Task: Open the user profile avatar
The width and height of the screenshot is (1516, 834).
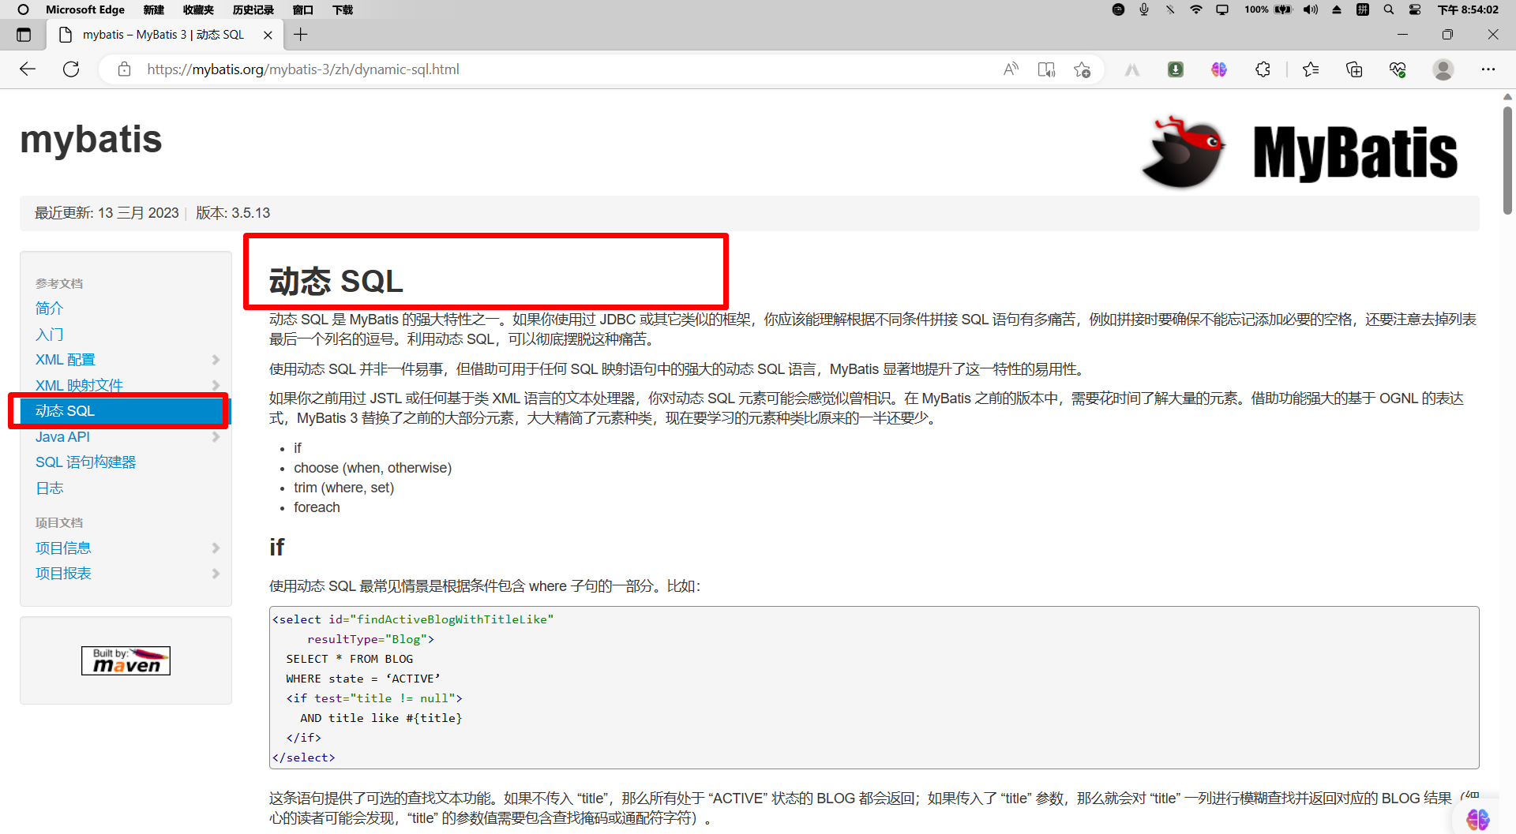Action: pyautogui.click(x=1443, y=69)
